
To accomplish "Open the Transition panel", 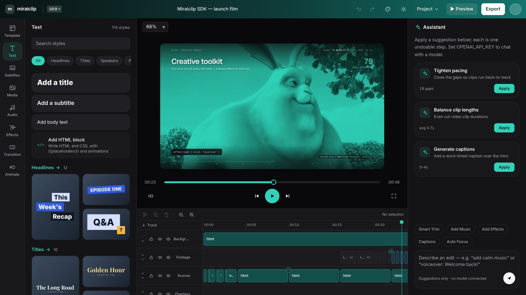I will tap(12, 150).
